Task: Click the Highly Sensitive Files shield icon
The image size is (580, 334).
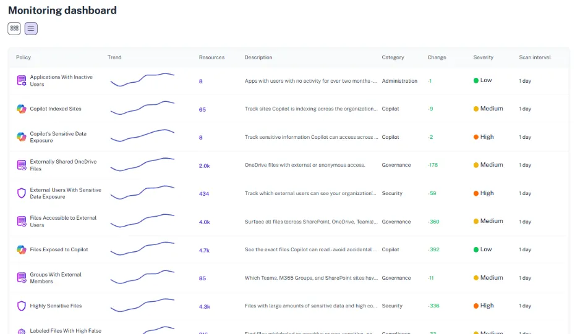Action: click(22, 306)
